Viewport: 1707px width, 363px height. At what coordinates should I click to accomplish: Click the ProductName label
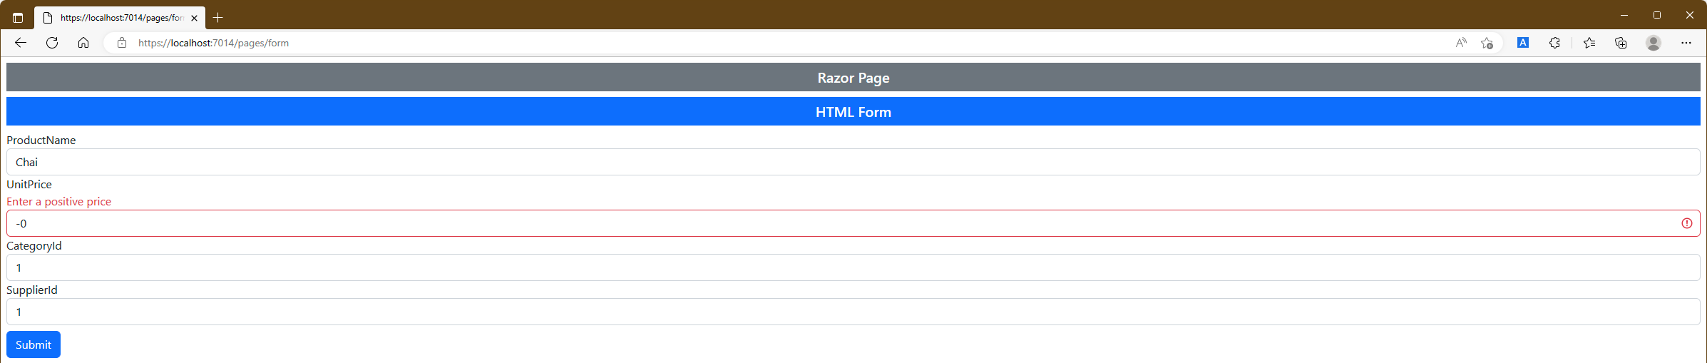(x=41, y=140)
